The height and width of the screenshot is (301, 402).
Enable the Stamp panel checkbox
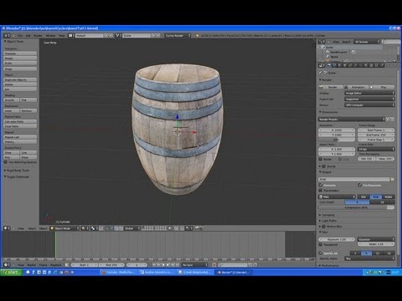pos(324,166)
